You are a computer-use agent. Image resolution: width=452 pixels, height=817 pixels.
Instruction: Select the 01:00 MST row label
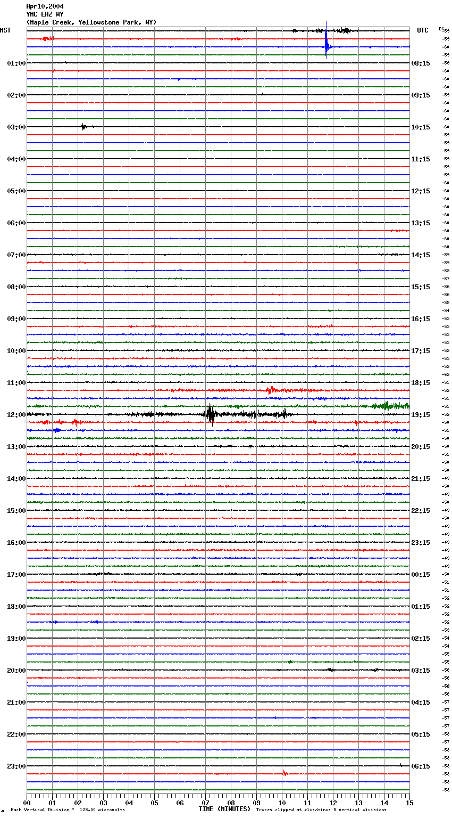point(16,63)
